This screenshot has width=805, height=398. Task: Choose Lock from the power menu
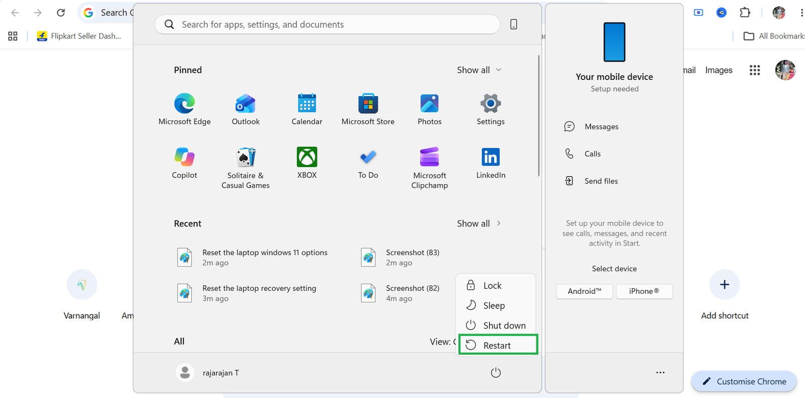(x=496, y=285)
